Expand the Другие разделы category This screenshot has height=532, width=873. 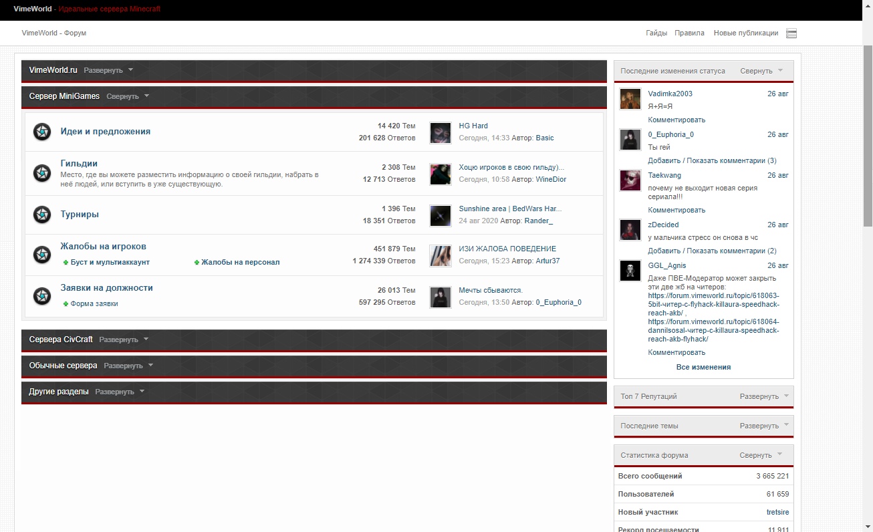[120, 392]
